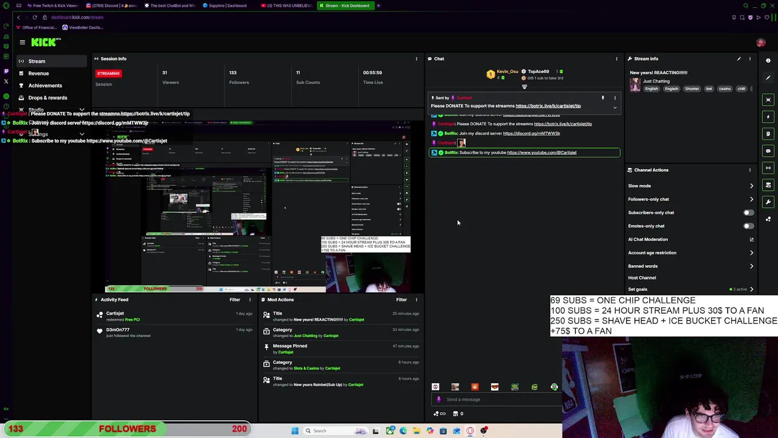Click browser reload button
This screenshot has height=438, width=778.
click(35, 17)
